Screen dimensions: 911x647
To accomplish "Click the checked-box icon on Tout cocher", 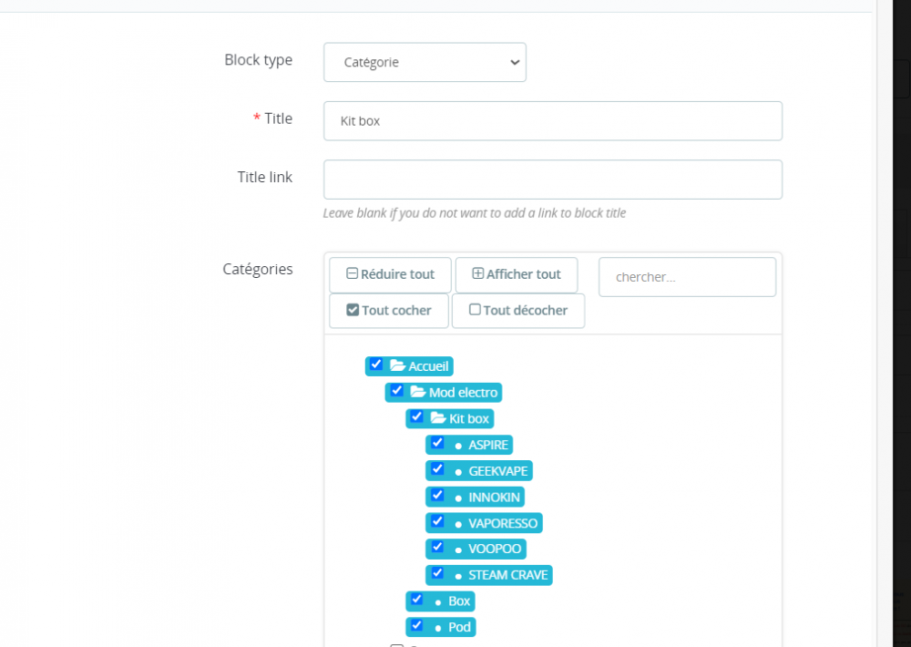I will [353, 310].
